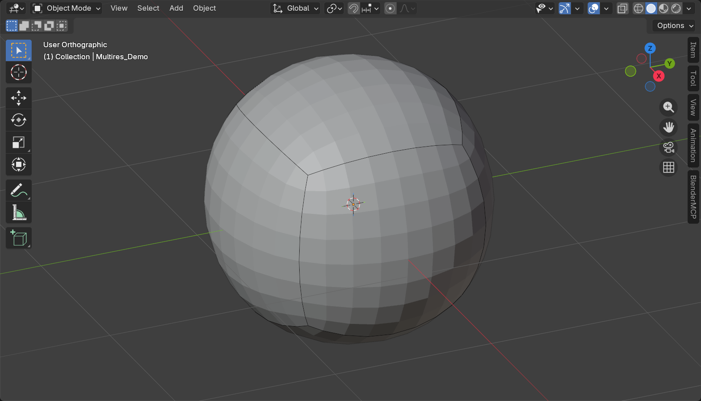
Task: Activate the 3D Cursor tool
Action: coord(19,72)
